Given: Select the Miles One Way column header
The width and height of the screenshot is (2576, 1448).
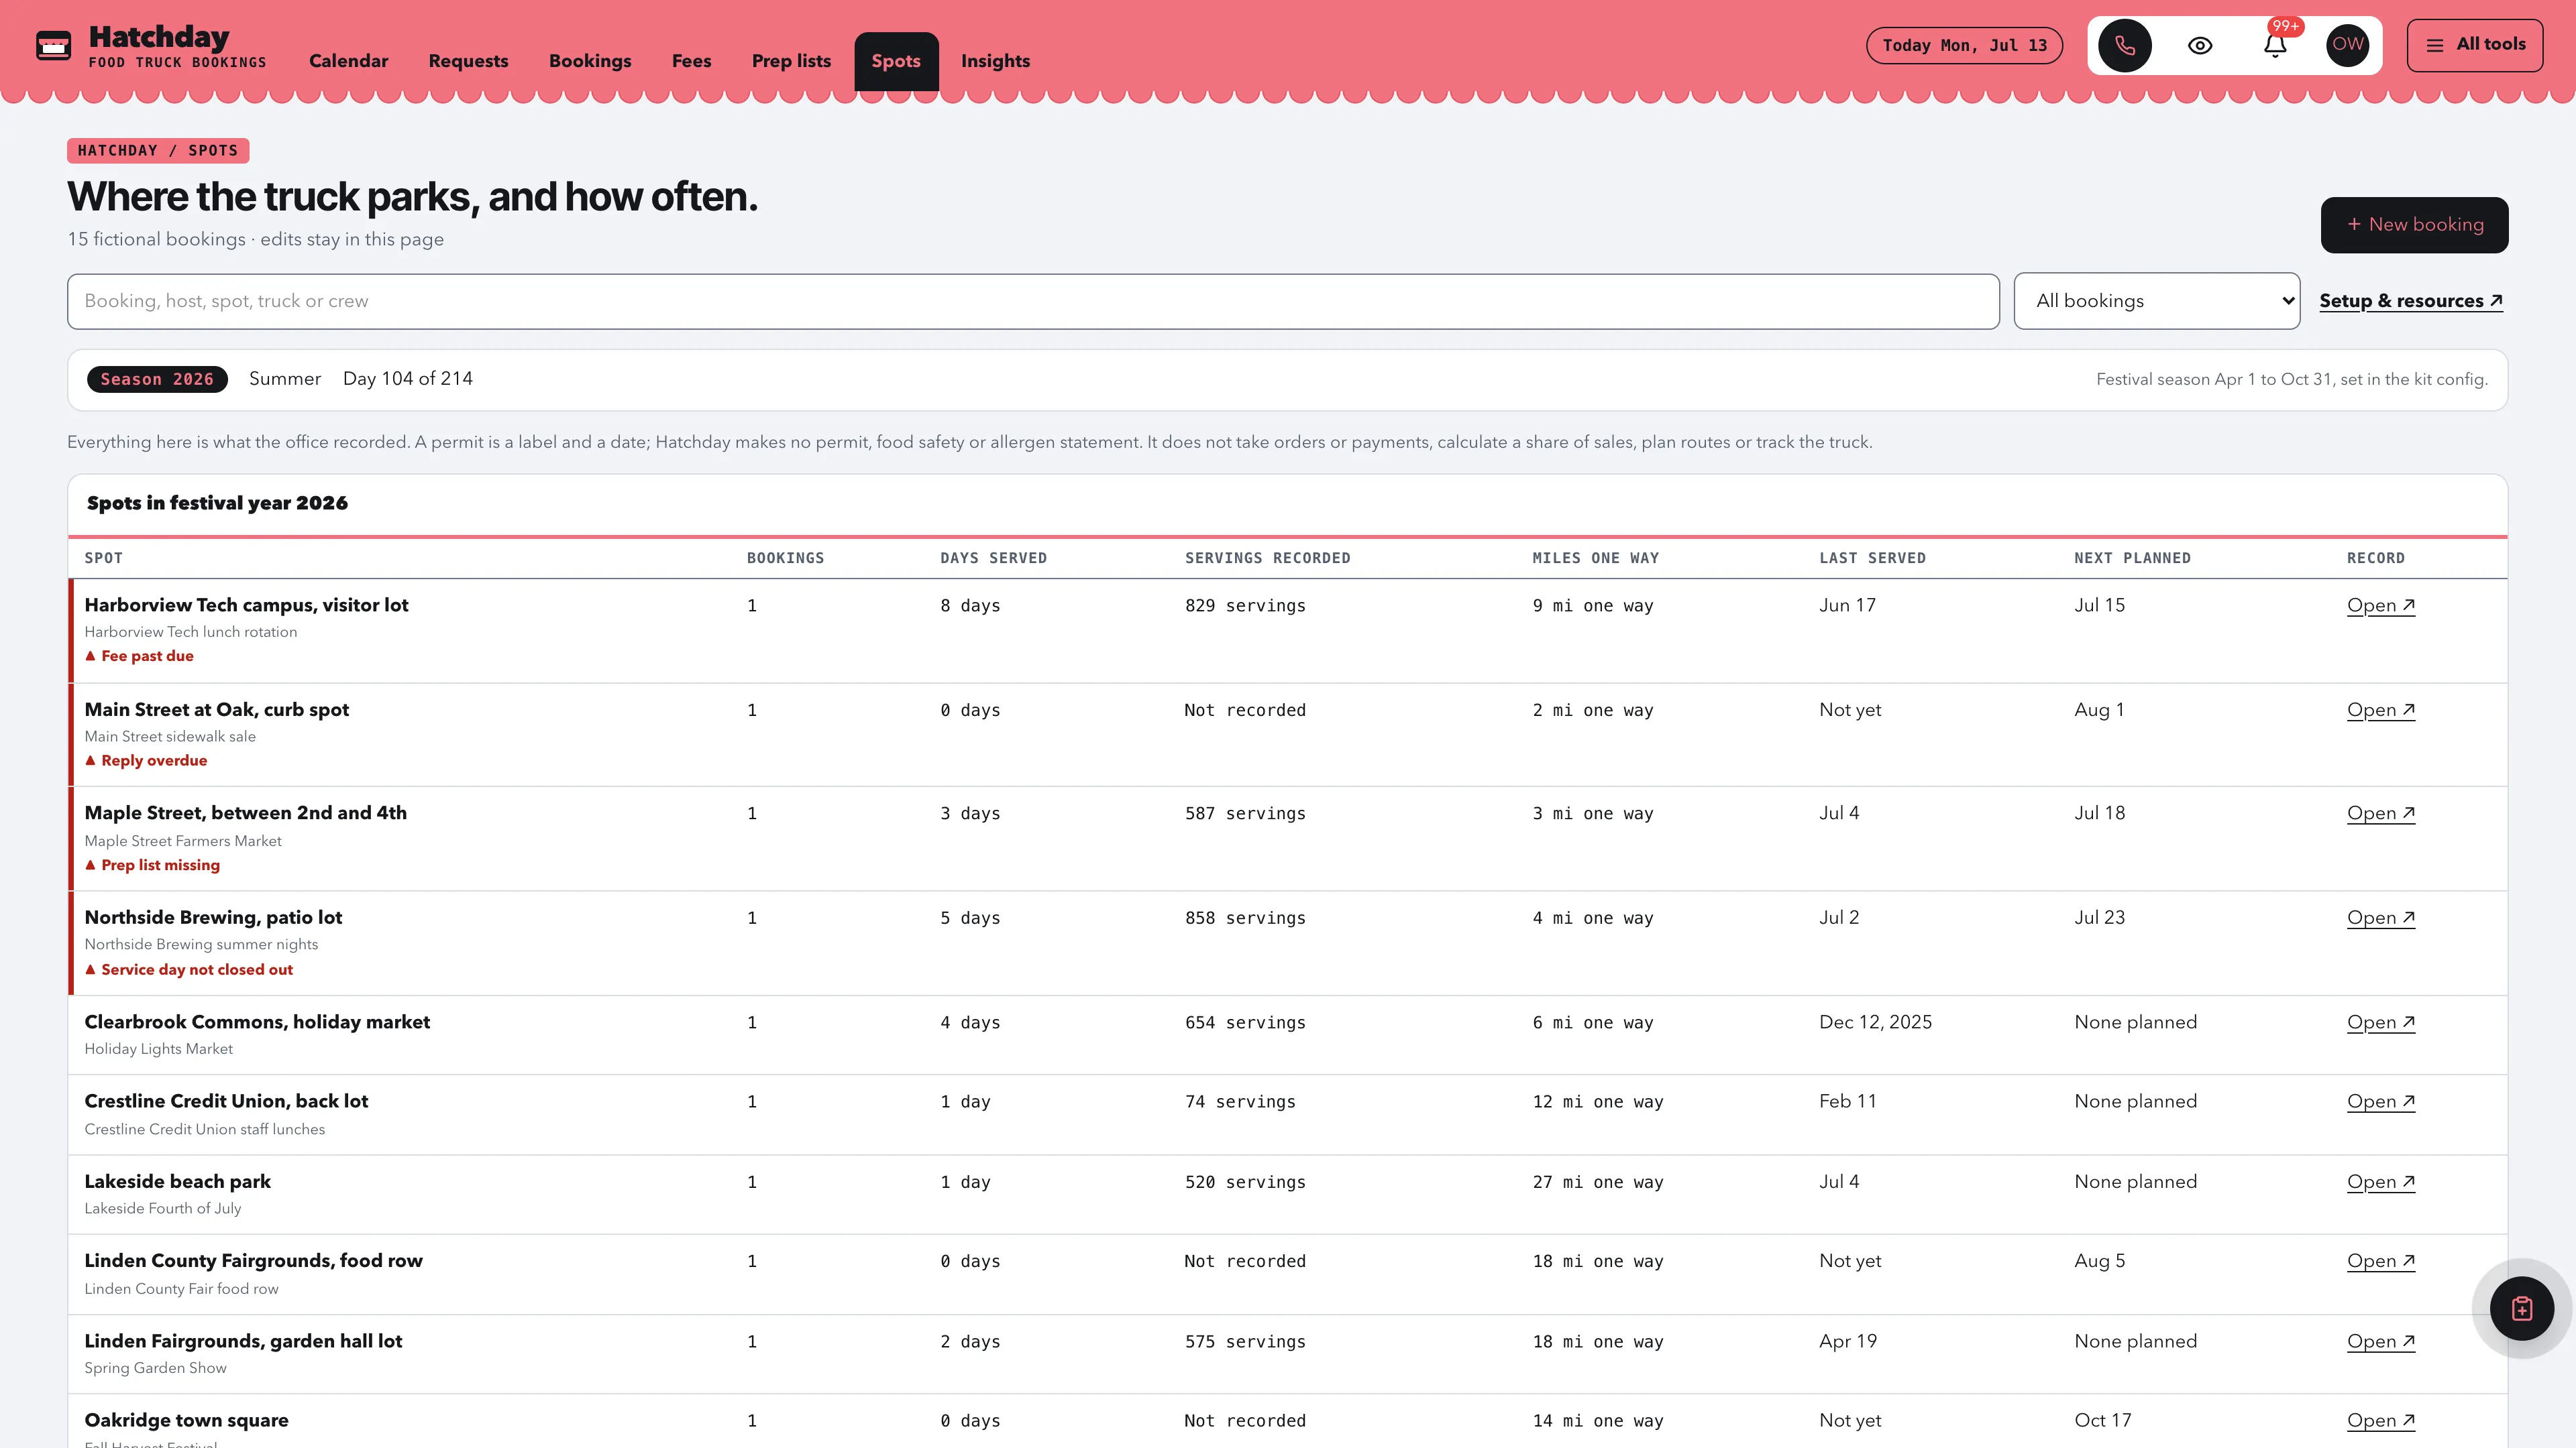Looking at the screenshot, I should [x=1595, y=558].
